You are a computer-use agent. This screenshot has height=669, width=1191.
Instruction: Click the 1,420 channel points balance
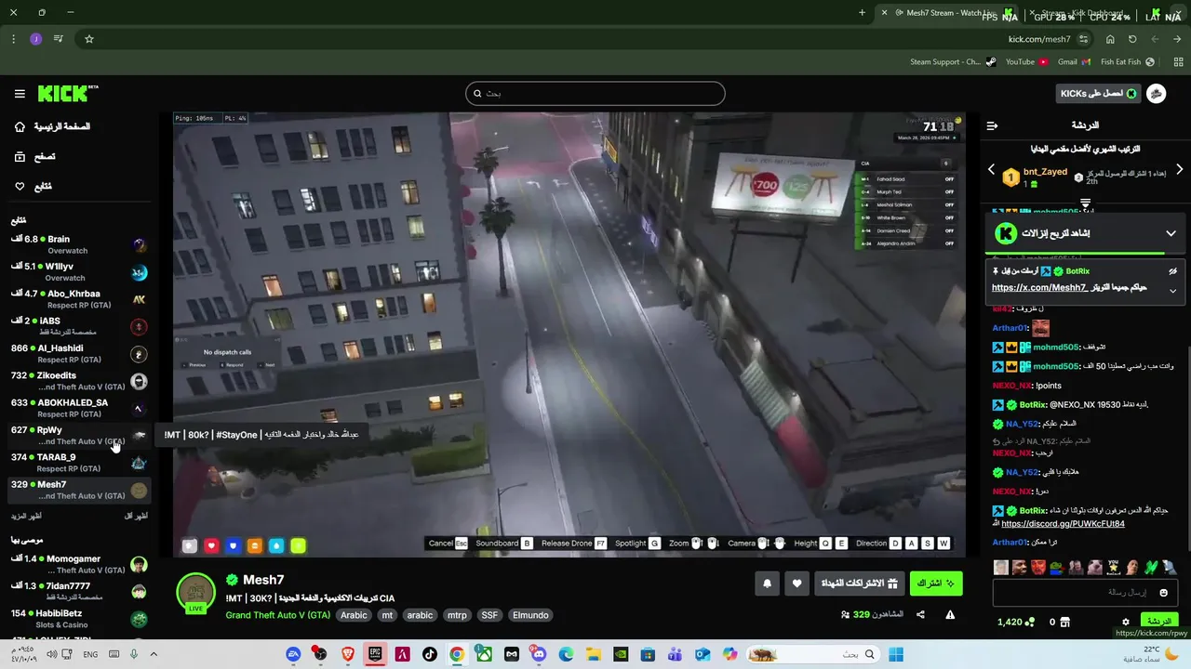[x=1014, y=622]
